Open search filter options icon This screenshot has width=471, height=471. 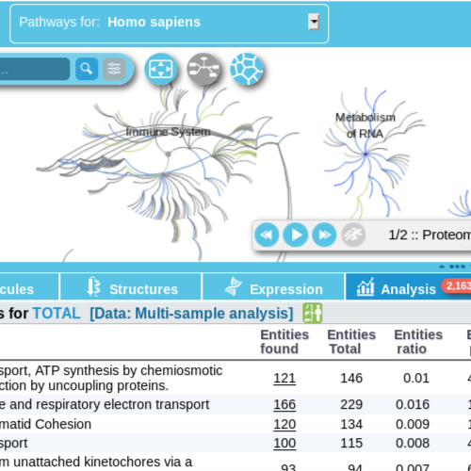point(114,69)
